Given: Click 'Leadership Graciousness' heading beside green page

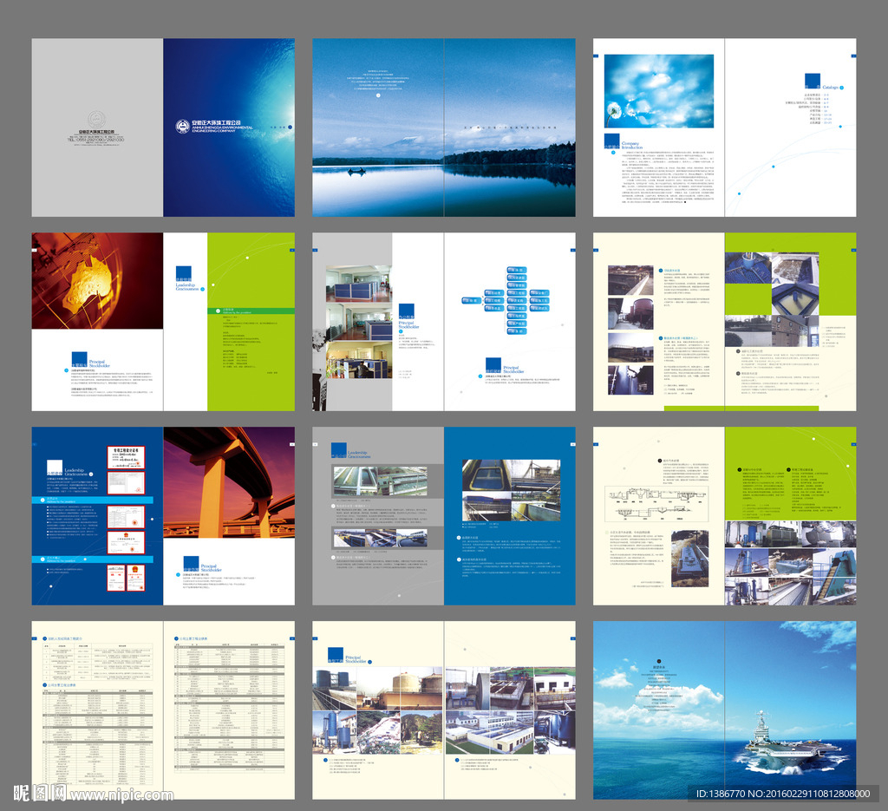Looking at the screenshot, I should tap(187, 286).
